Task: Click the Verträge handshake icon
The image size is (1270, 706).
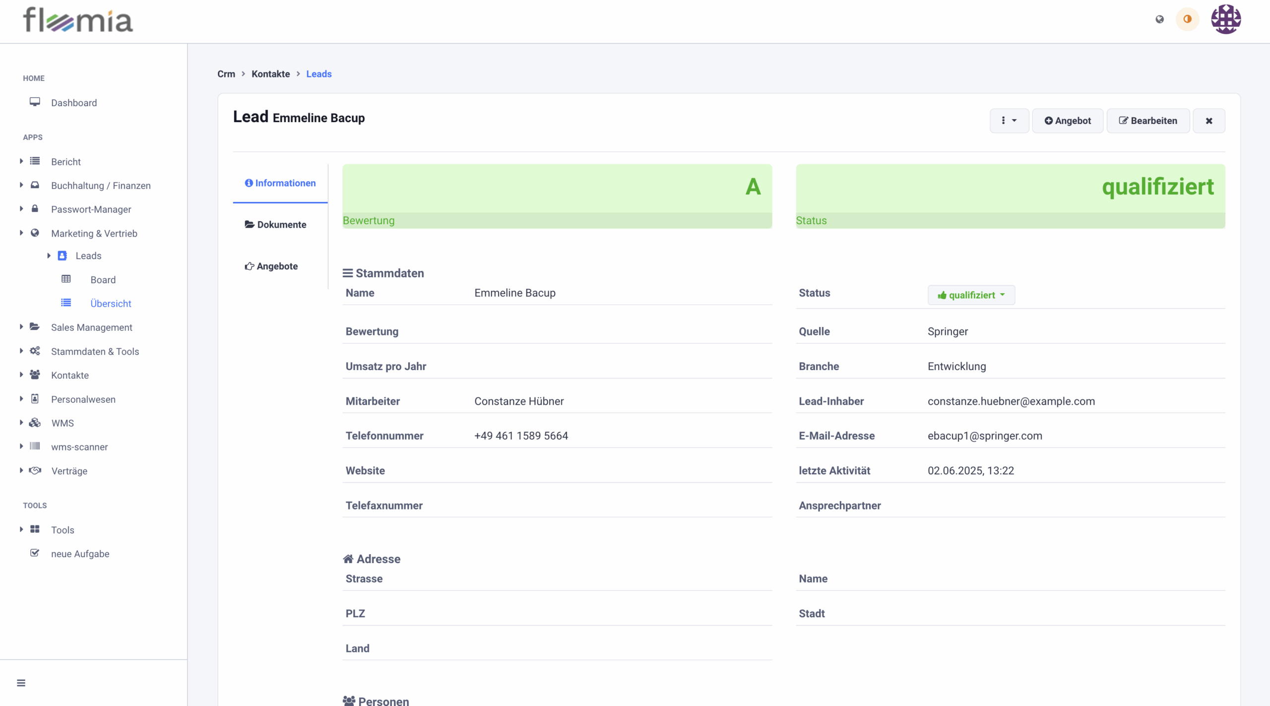Action: tap(35, 470)
